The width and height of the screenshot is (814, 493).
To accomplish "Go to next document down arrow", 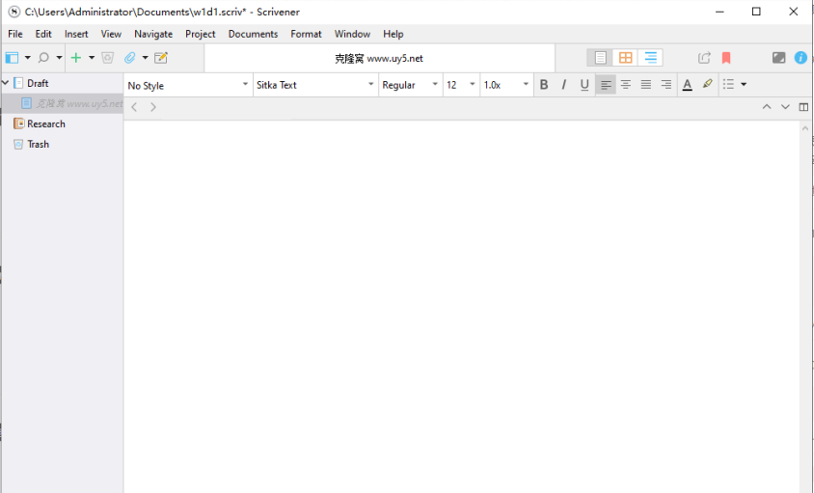I will [x=785, y=107].
